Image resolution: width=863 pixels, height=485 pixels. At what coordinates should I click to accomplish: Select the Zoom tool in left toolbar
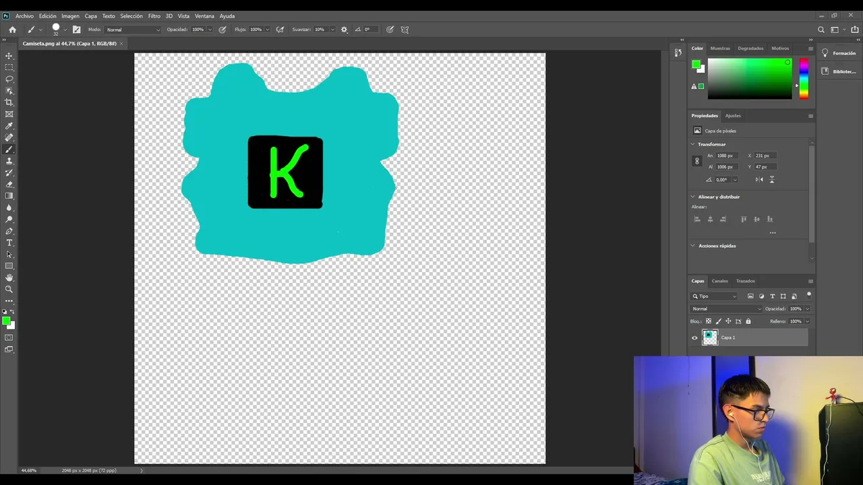coord(9,289)
